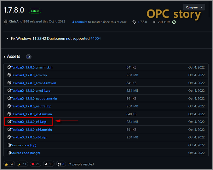The width and height of the screenshot is (213, 170).
Task: Click package icon of arm64.rmskin asset
Action: coord(9,83)
